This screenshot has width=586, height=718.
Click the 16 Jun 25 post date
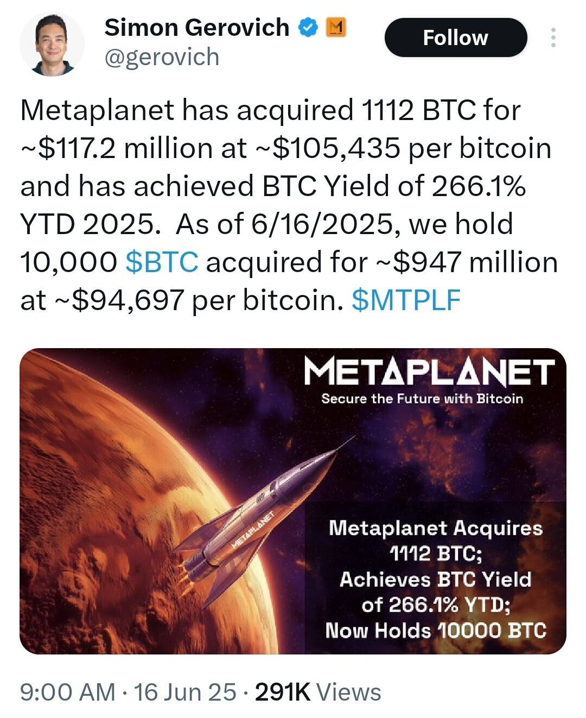(x=185, y=692)
